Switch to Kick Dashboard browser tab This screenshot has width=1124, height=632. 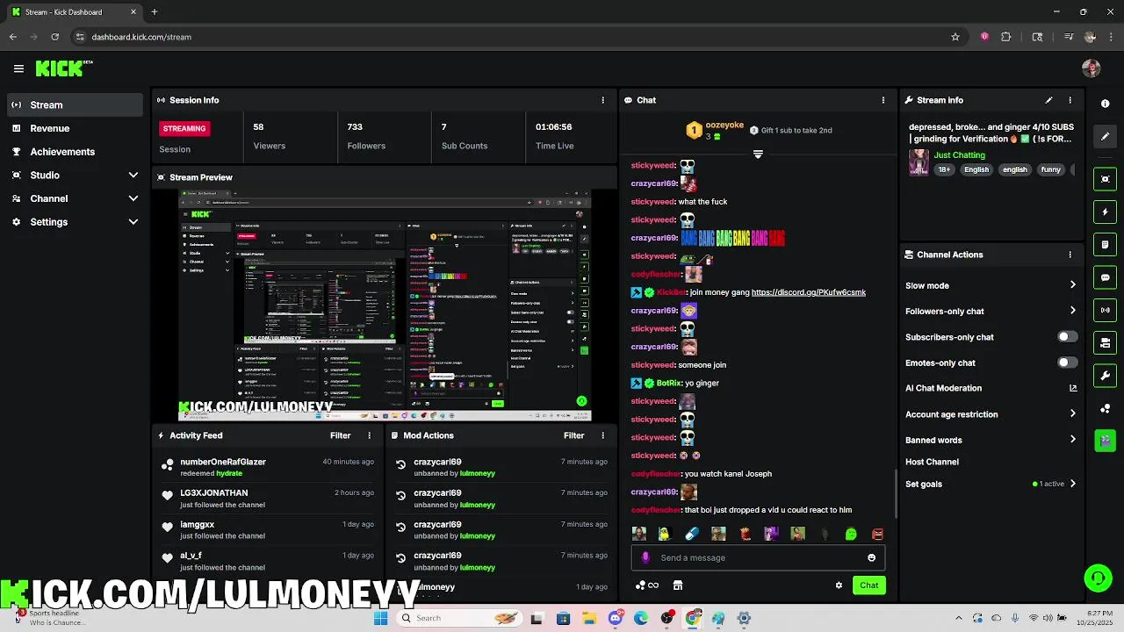(74, 12)
